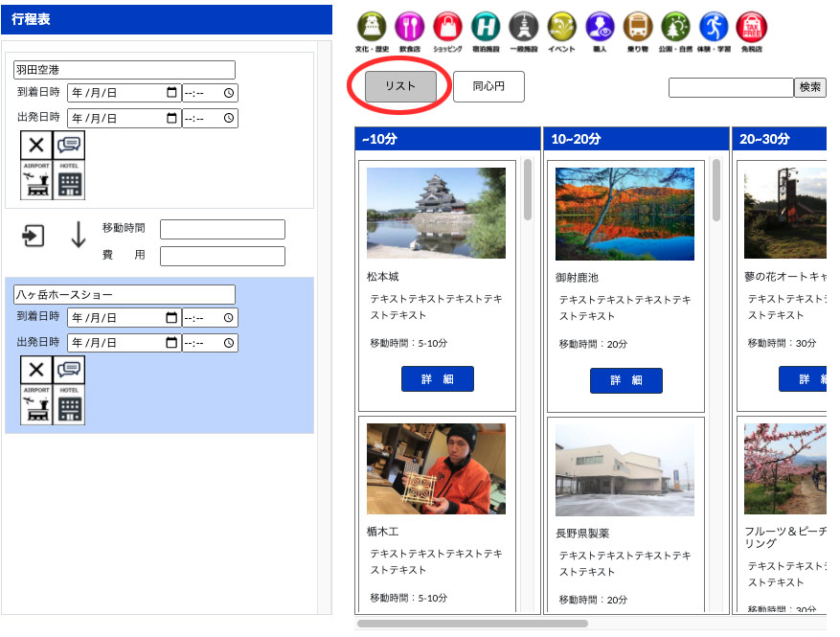Select the 体験・学習 walking person icon
Screen dimensions: 840x637
[714, 27]
